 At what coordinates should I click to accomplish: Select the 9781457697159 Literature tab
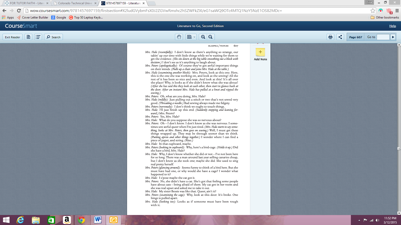[123, 3]
